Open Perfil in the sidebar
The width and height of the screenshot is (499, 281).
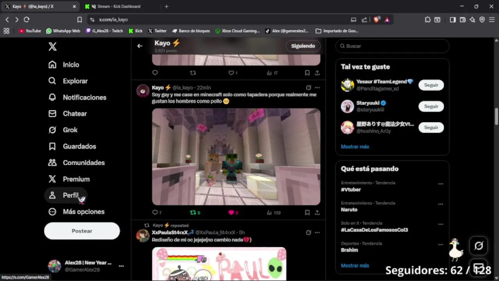pos(65,196)
